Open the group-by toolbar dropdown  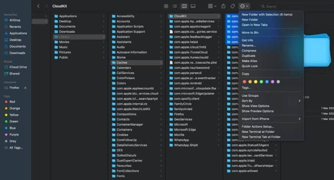212,6
